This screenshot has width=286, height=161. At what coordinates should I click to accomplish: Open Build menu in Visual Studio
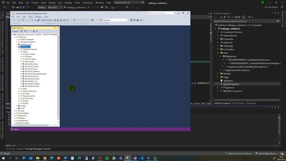tap(43, 3)
